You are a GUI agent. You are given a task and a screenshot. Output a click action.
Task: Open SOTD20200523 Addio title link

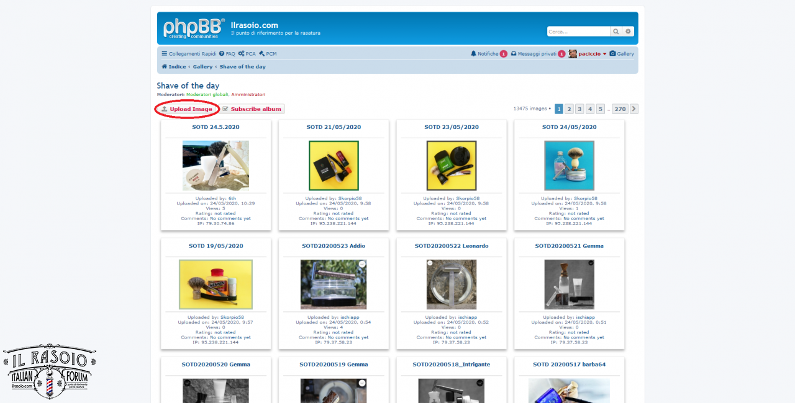point(334,246)
